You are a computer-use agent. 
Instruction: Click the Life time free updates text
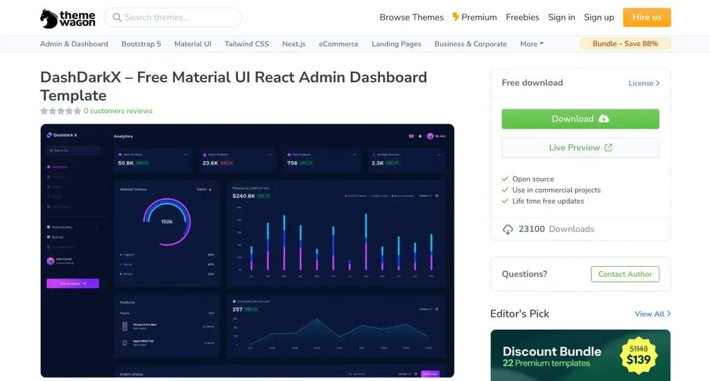(x=548, y=201)
